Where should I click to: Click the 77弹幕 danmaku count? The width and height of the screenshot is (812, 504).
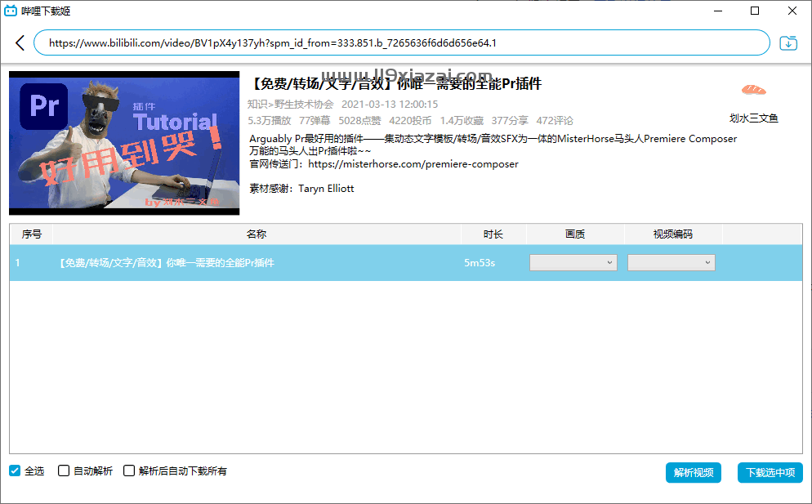[x=315, y=121]
